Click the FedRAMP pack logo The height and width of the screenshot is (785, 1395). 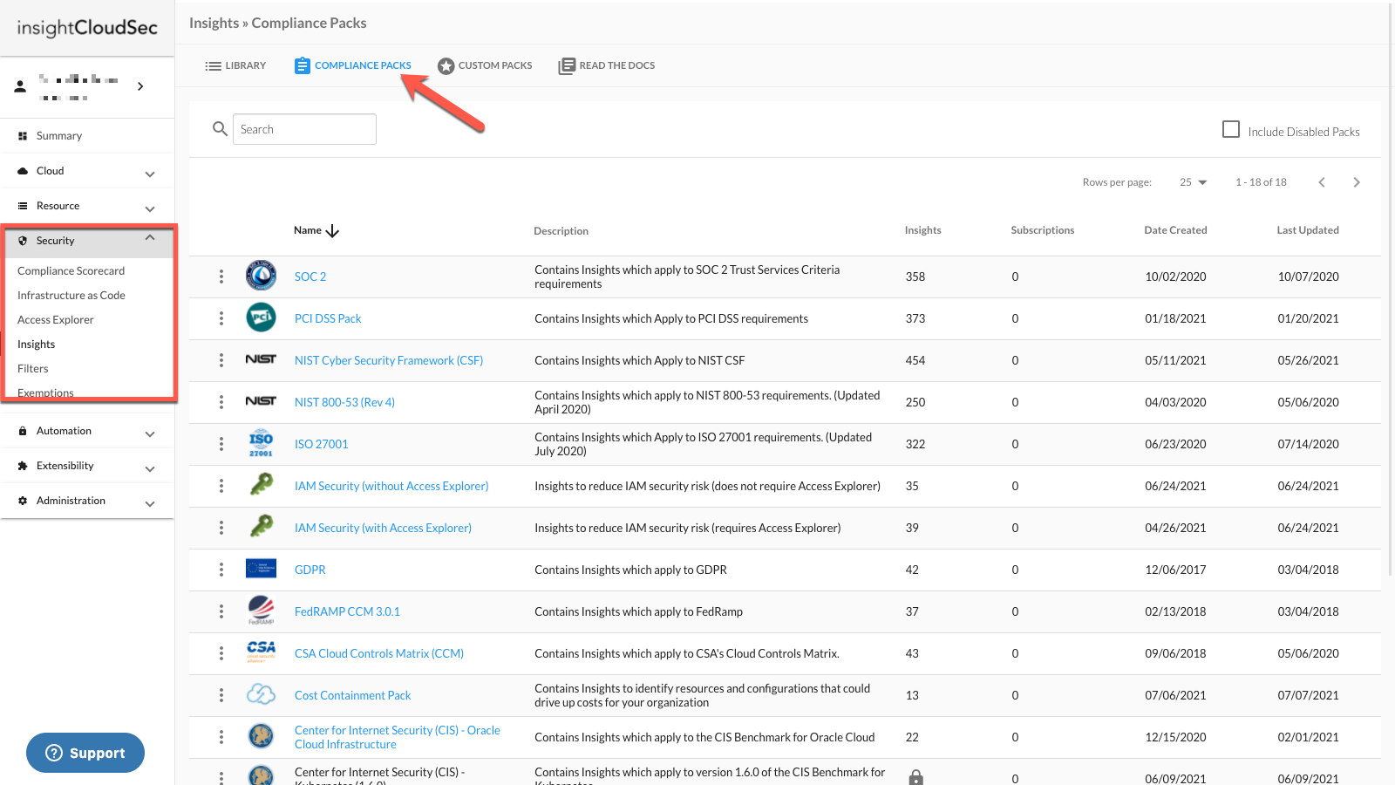(261, 610)
